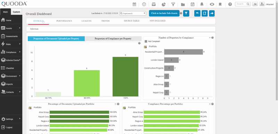
Task: Click the eye watch icon
Action: point(212,4)
